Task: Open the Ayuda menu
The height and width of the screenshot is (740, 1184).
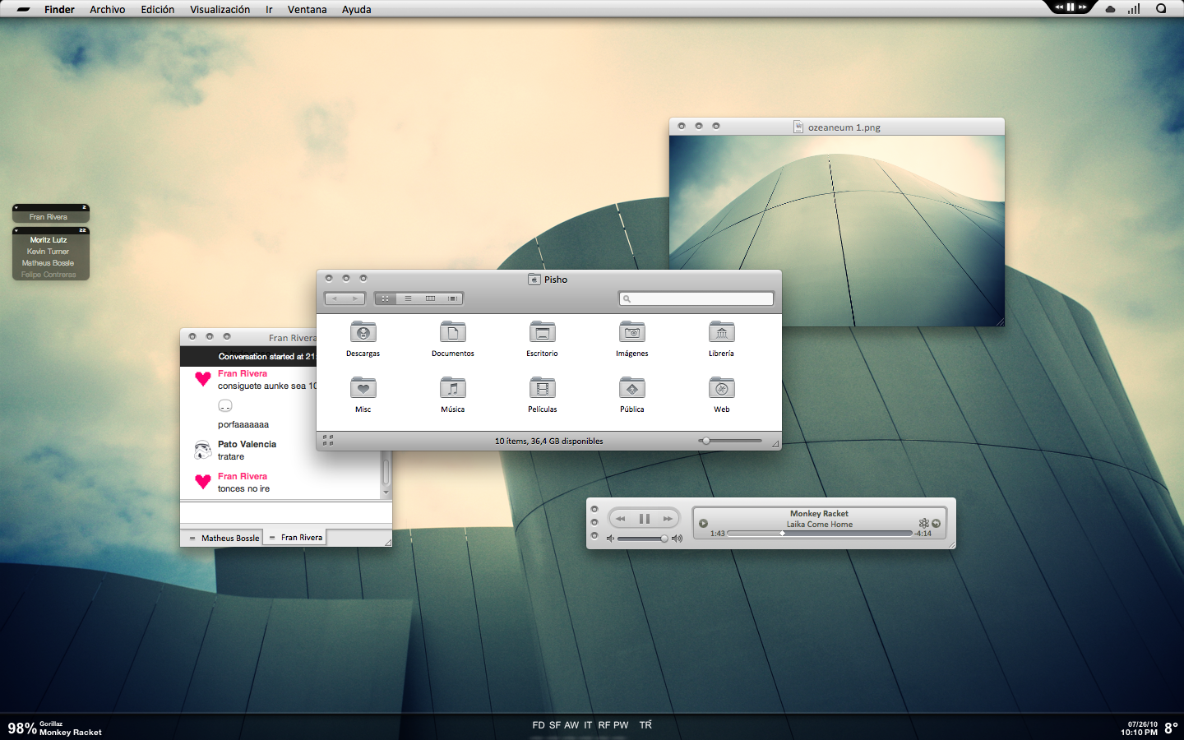Action: (357, 10)
